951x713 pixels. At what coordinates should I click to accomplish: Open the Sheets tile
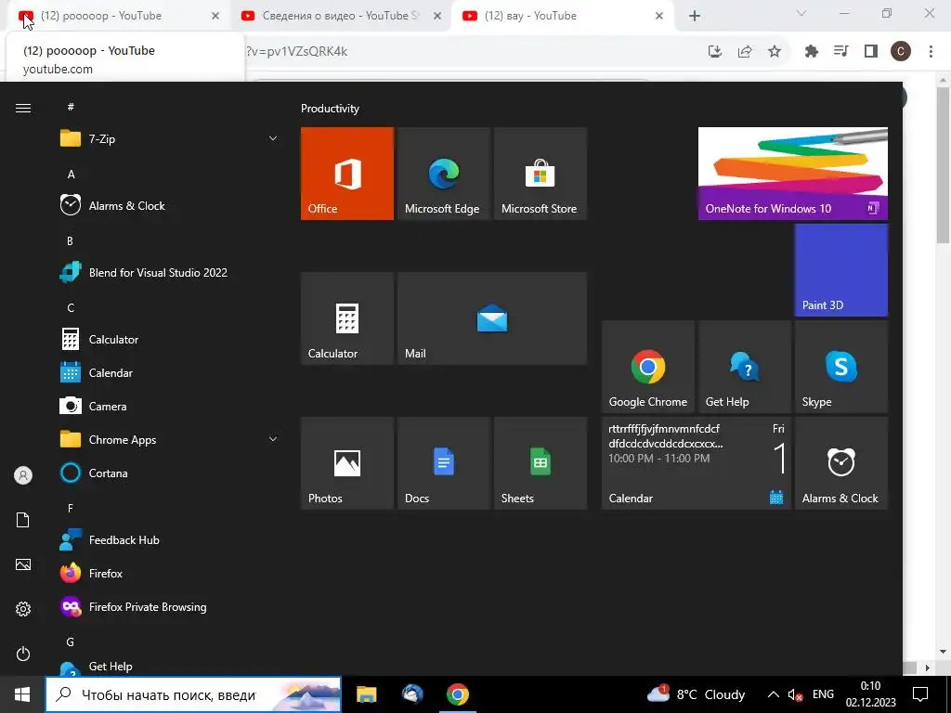pos(541,463)
